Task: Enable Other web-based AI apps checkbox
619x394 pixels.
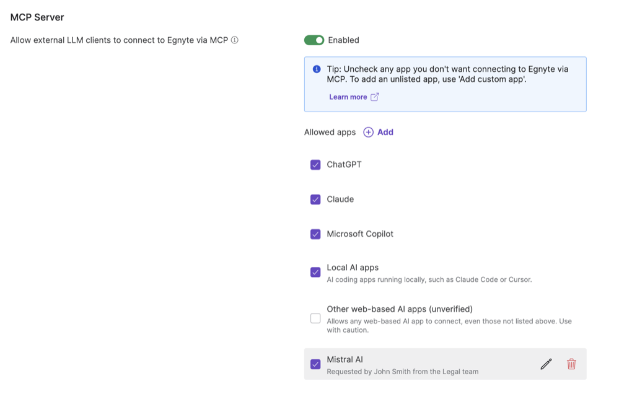Action: click(315, 318)
